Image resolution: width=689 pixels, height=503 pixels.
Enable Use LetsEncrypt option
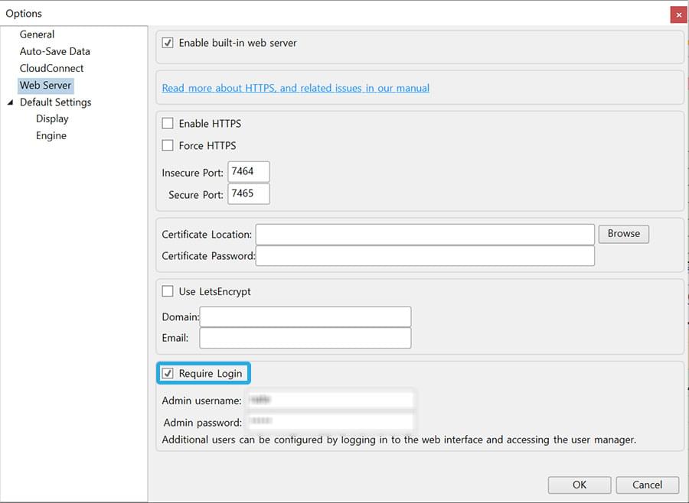(168, 292)
